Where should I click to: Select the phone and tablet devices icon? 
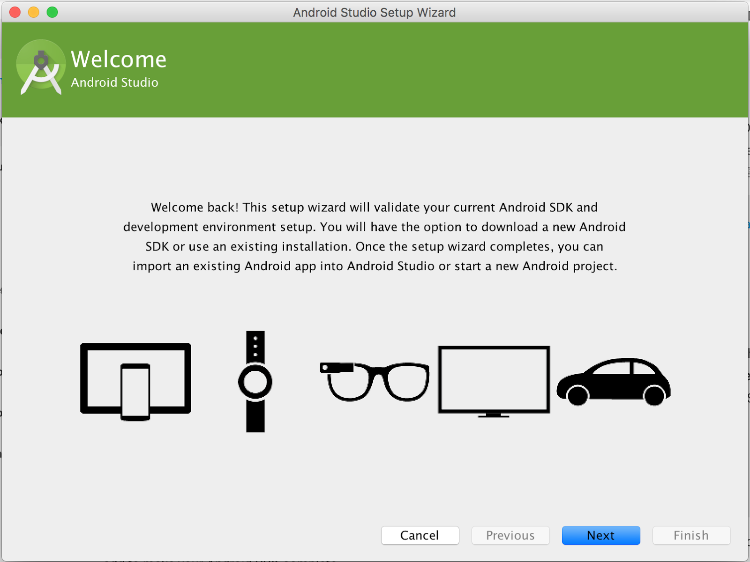tap(136, 379)
